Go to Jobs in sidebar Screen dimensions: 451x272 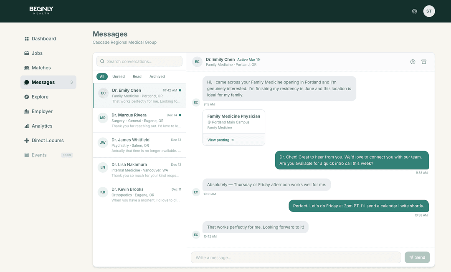click(x=37, y=53)
